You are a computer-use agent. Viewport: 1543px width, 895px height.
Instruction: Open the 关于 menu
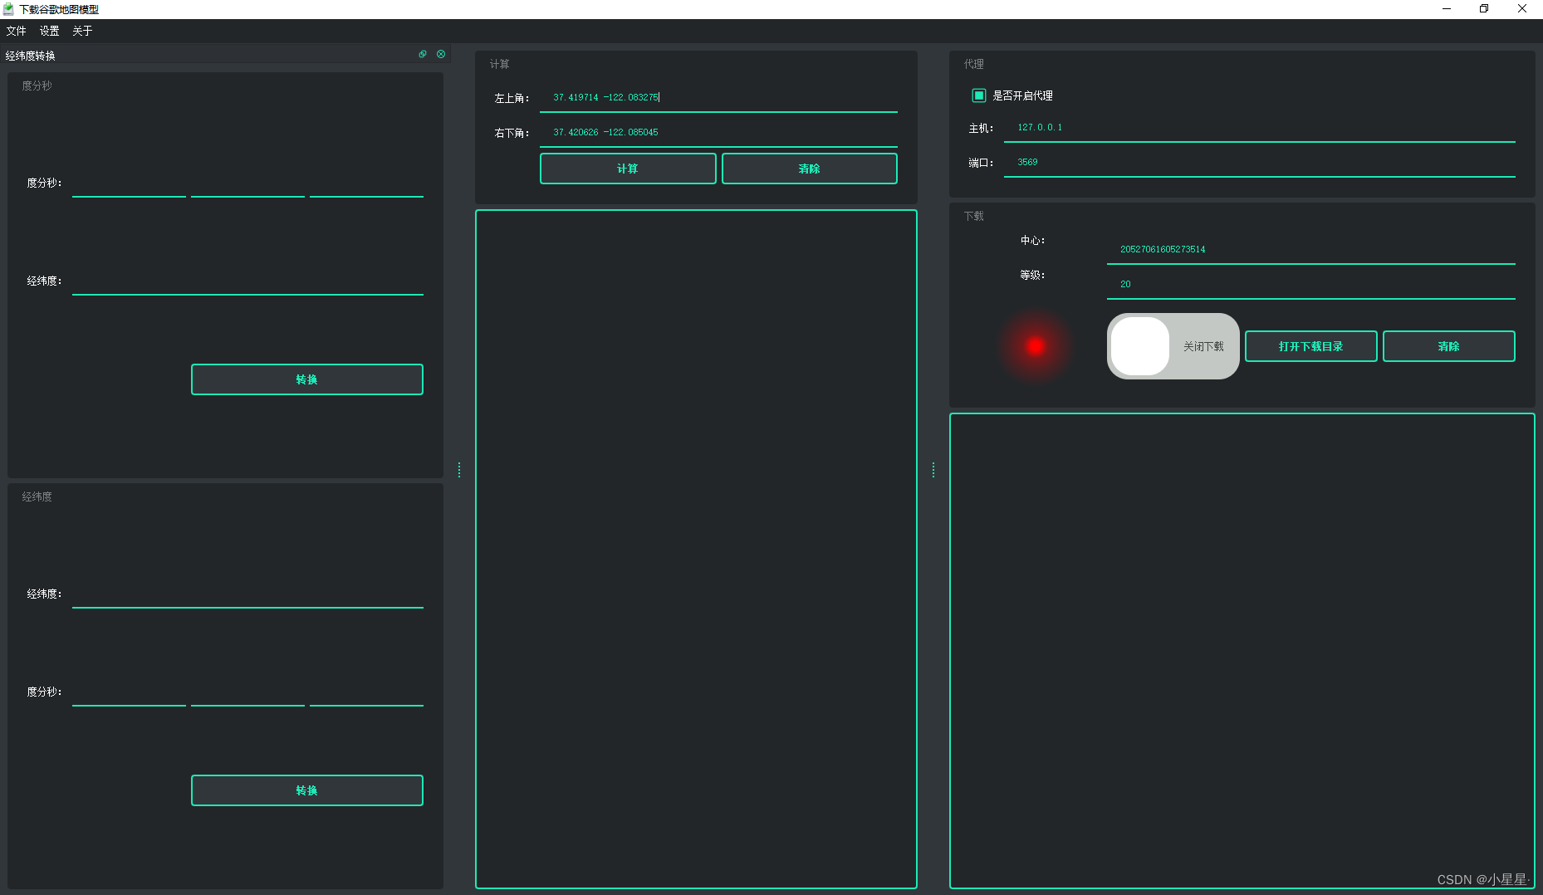click(x=82, y=31)
